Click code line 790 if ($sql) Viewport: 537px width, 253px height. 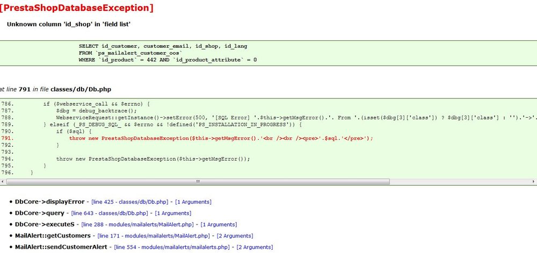[74, 132]
